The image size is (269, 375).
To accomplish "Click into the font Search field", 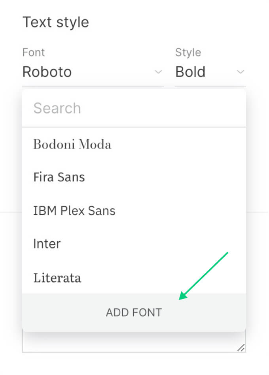I will (134, 108).
